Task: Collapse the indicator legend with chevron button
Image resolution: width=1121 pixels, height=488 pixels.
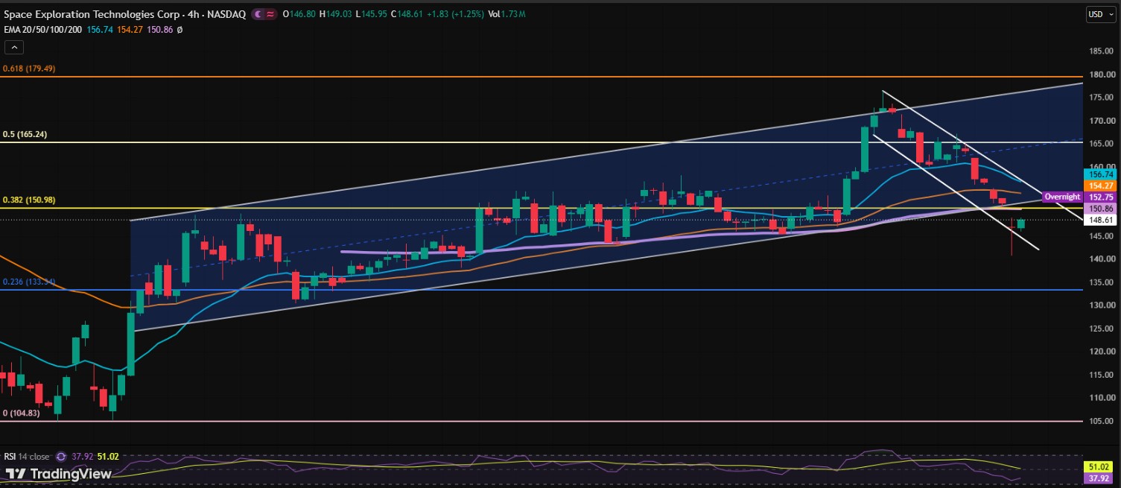Action: pyautogui.click(x=13, y=48)
